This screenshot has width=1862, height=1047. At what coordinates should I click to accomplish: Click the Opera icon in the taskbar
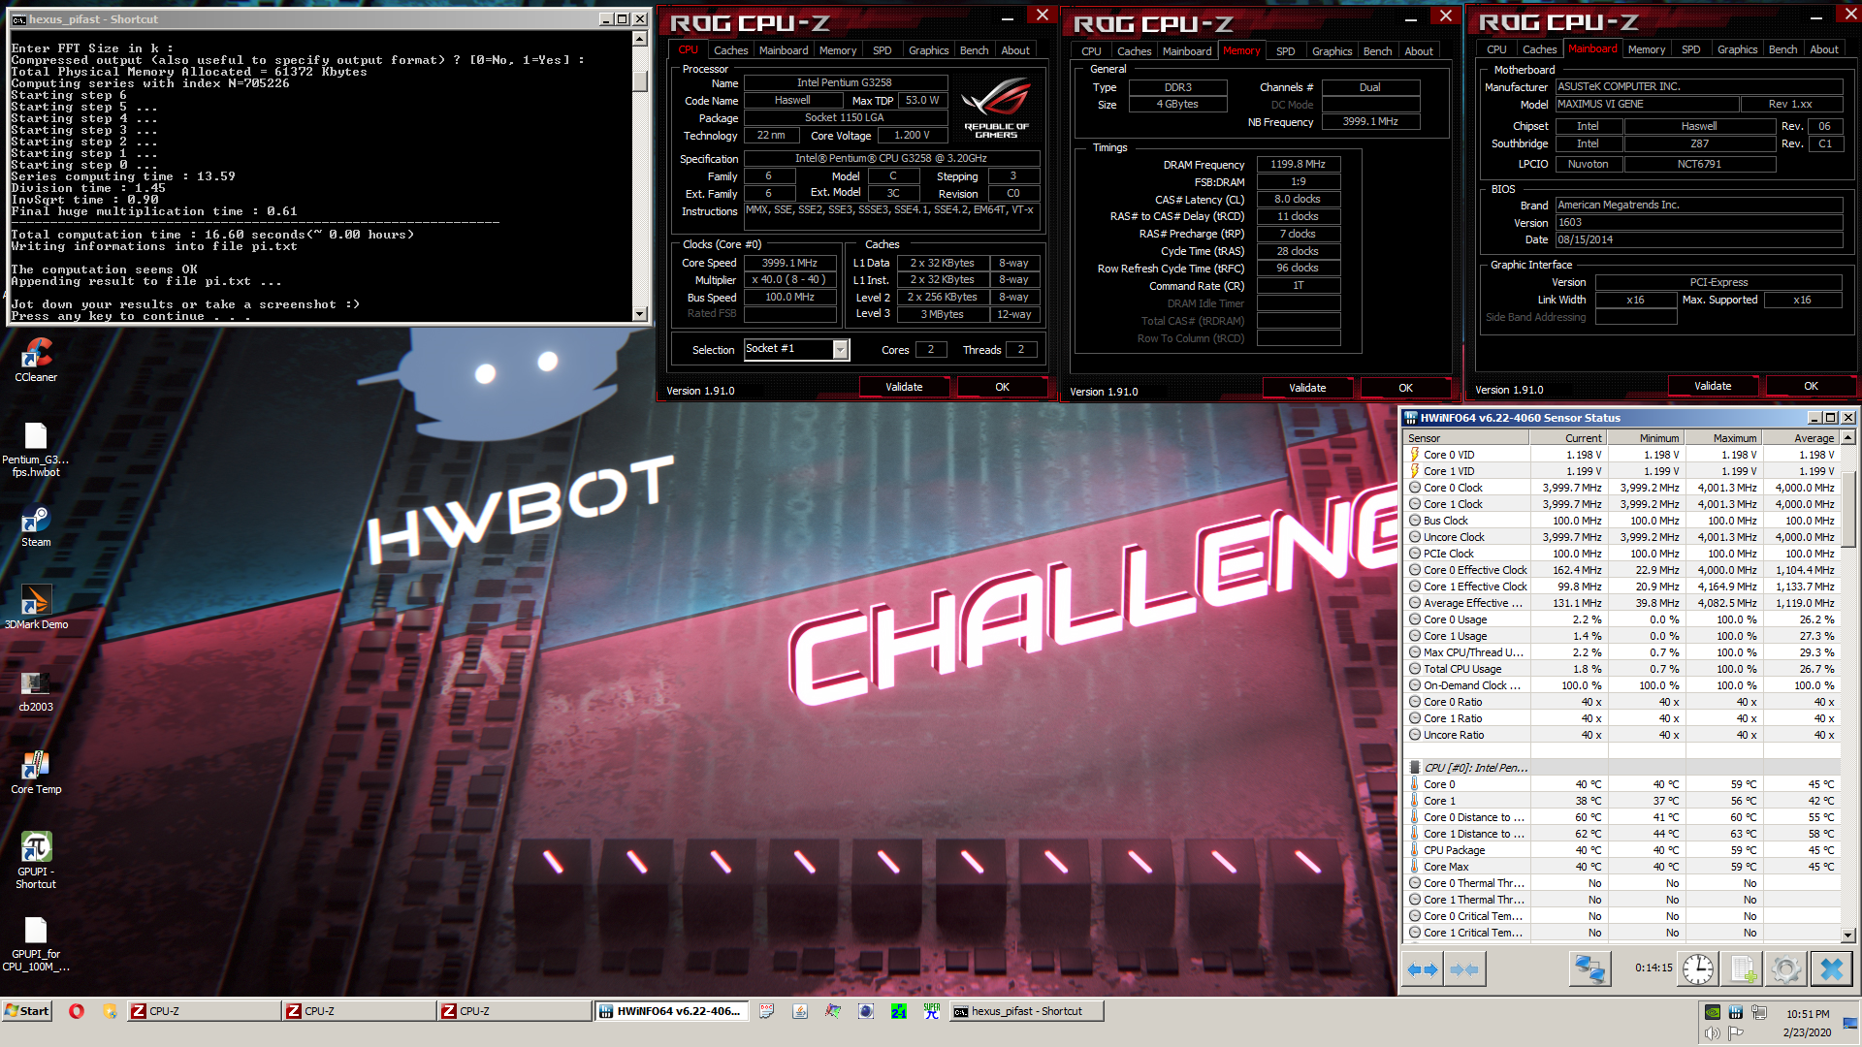[x=77, y=1011]
